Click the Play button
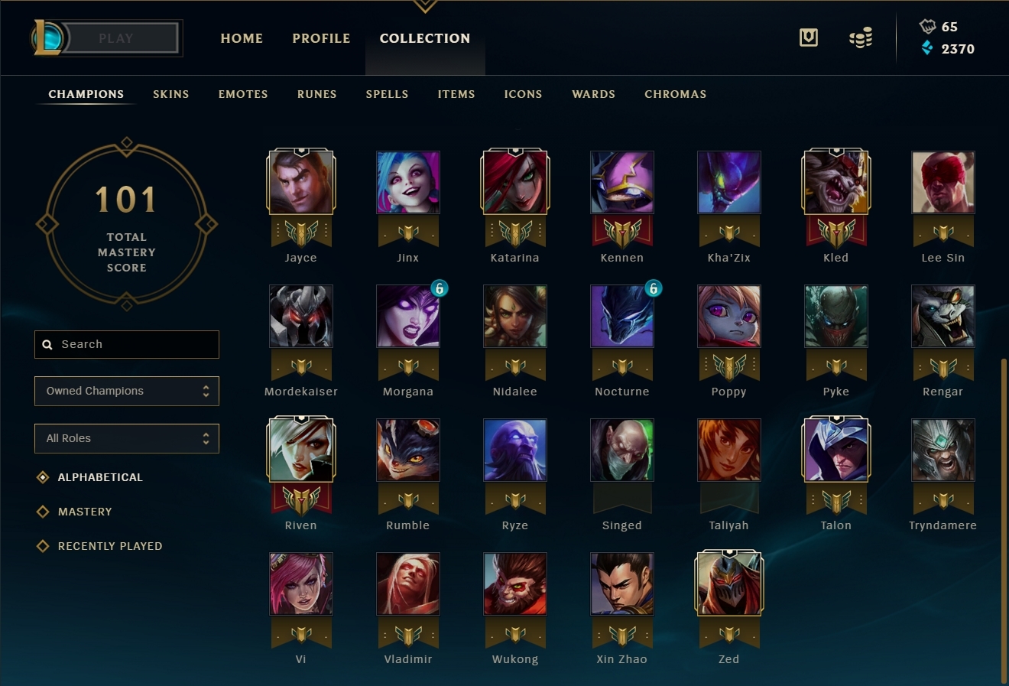1009x686 pixels. [116, 38]
